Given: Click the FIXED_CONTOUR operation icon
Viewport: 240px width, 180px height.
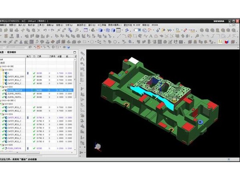Looking at the screenshot, I should click(x=6, y=148).
